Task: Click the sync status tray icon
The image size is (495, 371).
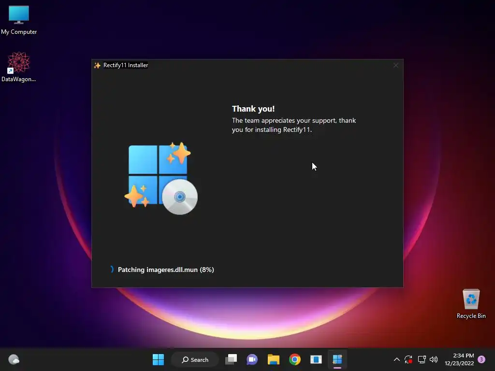Action: (x=408, y=359)
